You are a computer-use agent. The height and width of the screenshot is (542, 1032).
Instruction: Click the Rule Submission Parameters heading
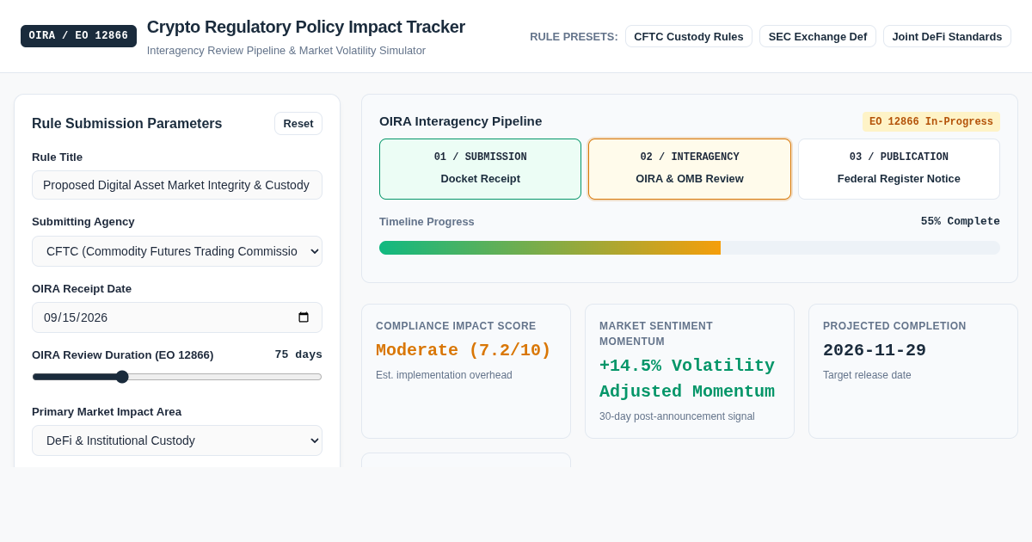coord(127,124)
